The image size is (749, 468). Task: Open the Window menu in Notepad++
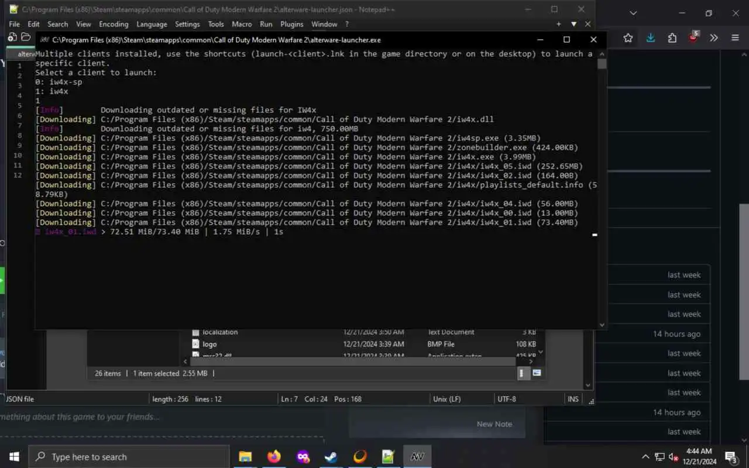point(324,24)
